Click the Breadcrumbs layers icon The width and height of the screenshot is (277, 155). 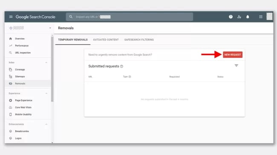10,131
